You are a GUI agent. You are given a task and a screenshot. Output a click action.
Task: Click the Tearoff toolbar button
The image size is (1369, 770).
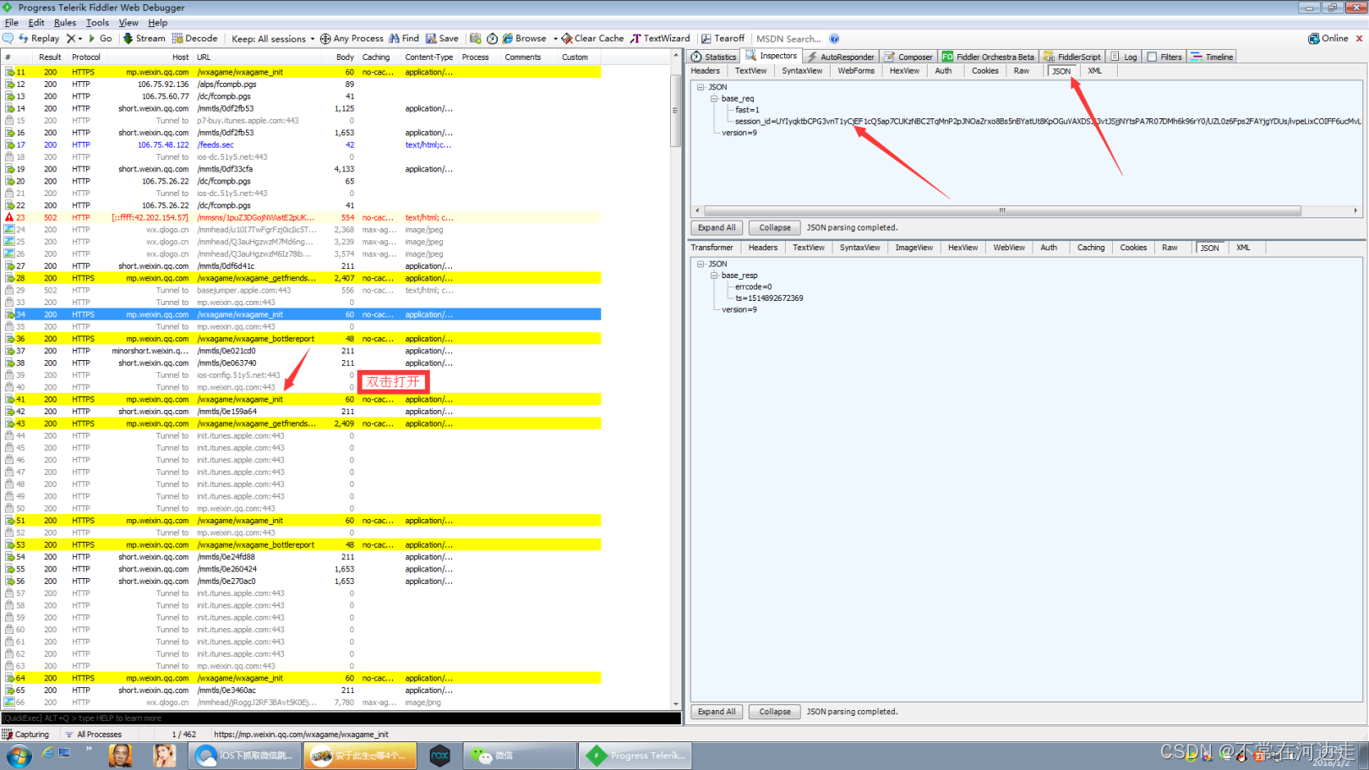(x=723, y=38)
